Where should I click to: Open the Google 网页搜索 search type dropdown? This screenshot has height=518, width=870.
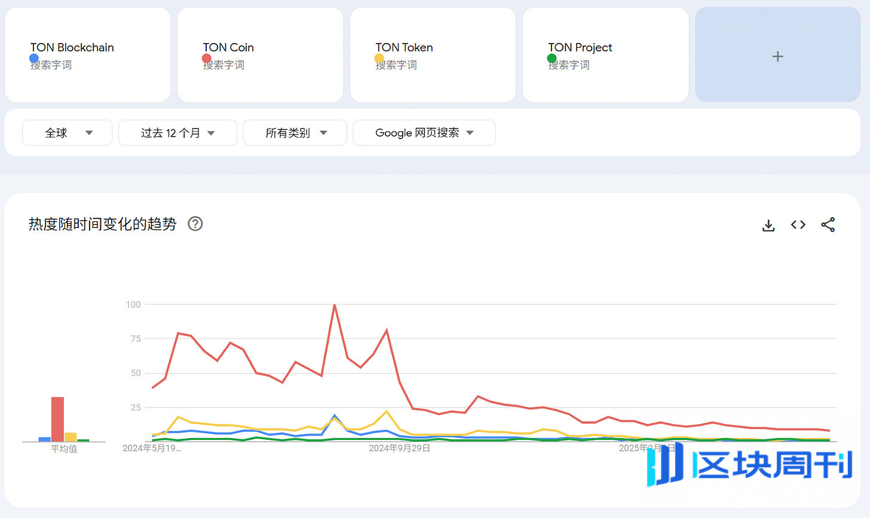pos(424,132)
